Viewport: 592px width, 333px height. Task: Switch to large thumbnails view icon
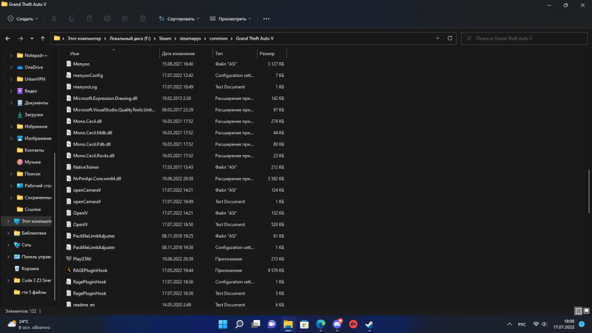coord(586,311)
